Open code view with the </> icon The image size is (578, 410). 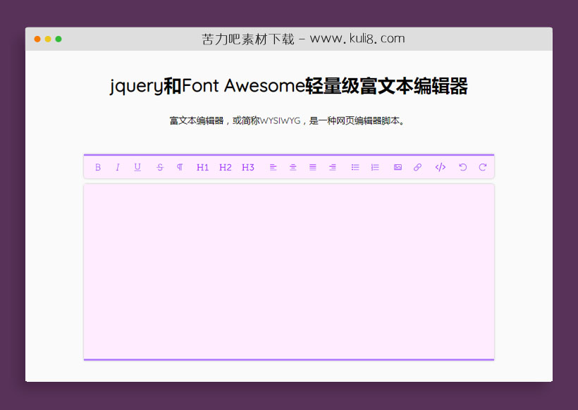(440, 167)
